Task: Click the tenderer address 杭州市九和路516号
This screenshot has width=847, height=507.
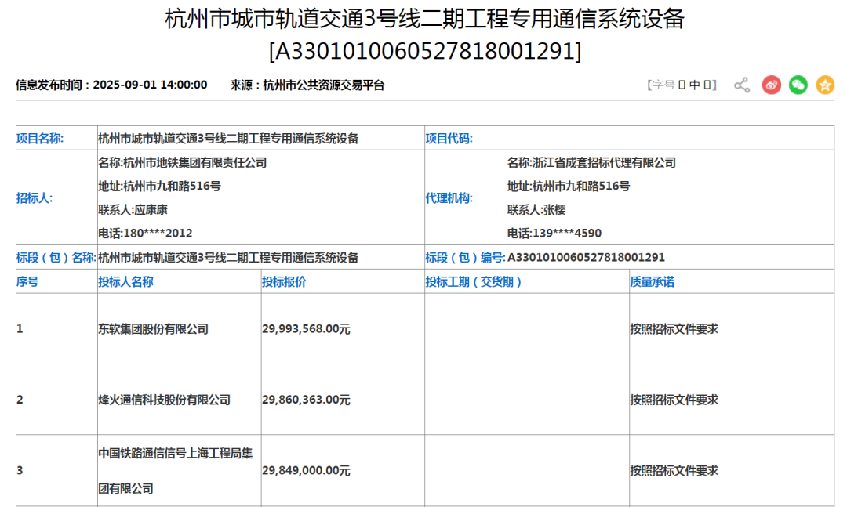Action: (x=172, y=187)
